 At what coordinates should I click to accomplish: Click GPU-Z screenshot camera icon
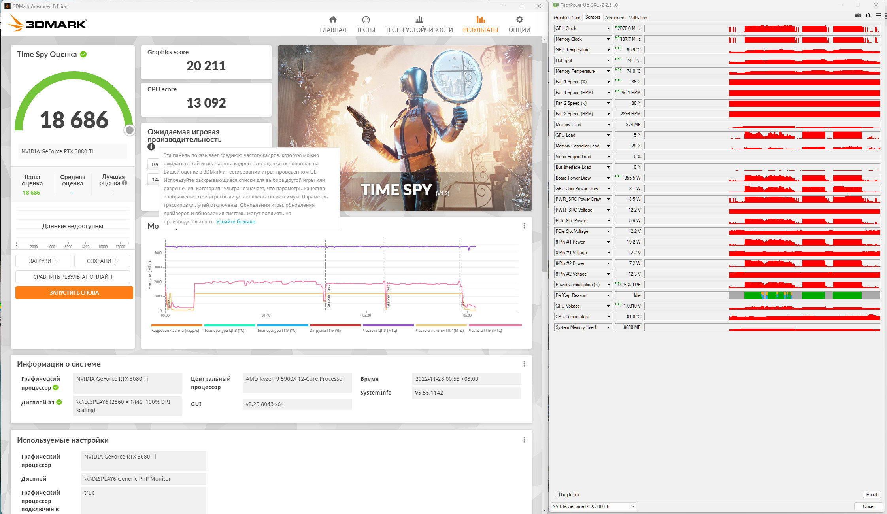[858, 16]
